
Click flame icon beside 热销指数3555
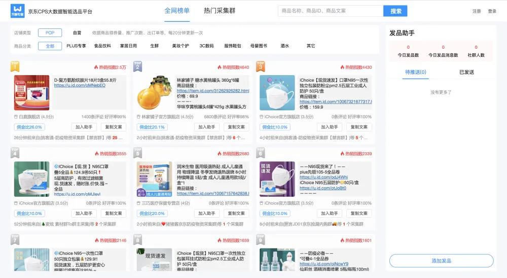(x=97, y=154)
